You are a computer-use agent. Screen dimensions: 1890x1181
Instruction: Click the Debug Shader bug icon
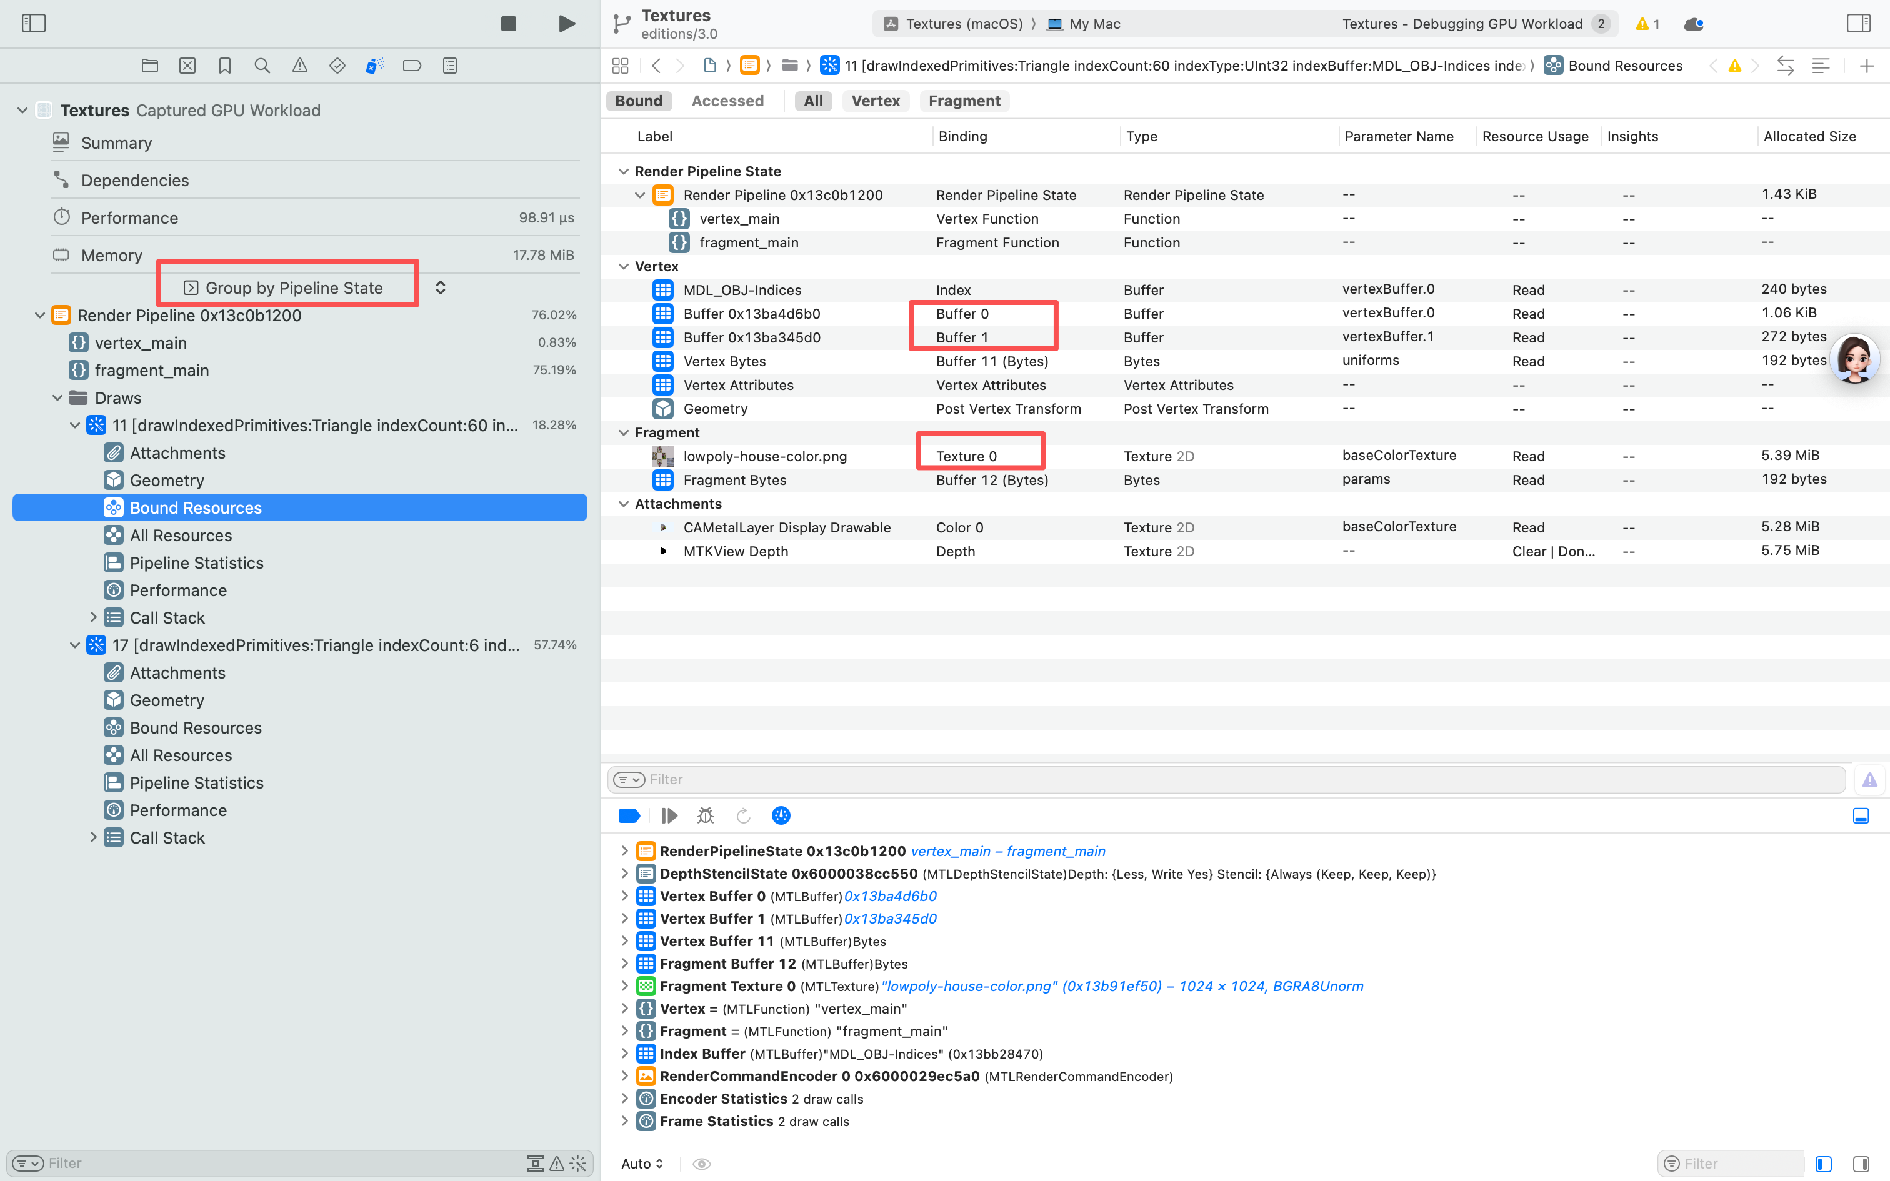(706, 815)
